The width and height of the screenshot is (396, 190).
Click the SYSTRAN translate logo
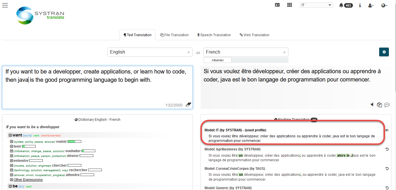click(x=40, y=15)
